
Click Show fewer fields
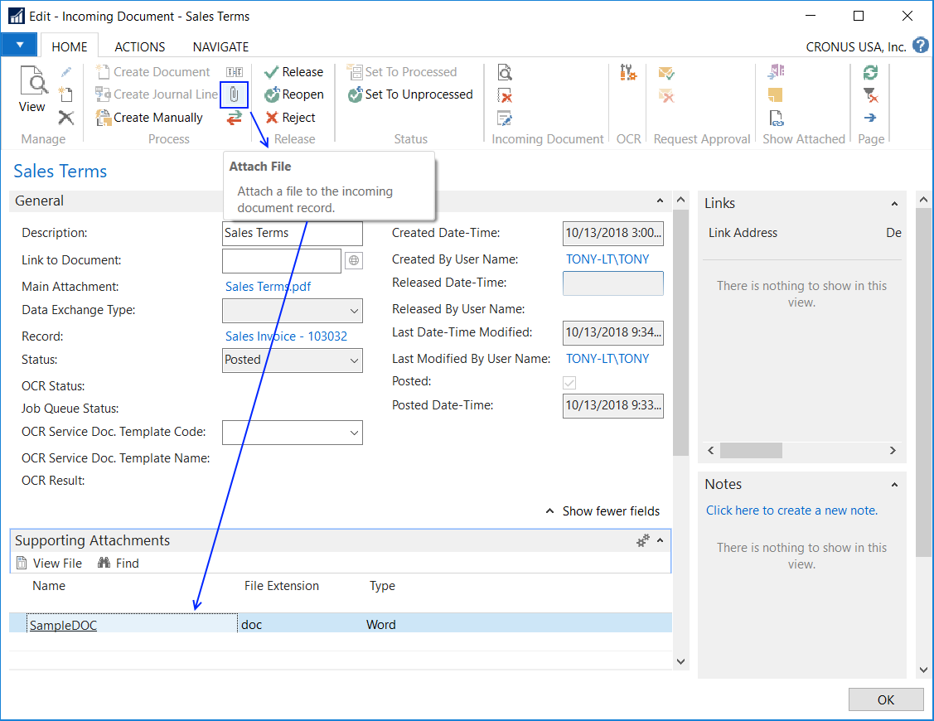pos(603,511)
